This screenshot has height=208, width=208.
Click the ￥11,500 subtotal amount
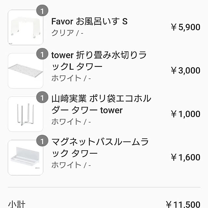click(183, 204)
